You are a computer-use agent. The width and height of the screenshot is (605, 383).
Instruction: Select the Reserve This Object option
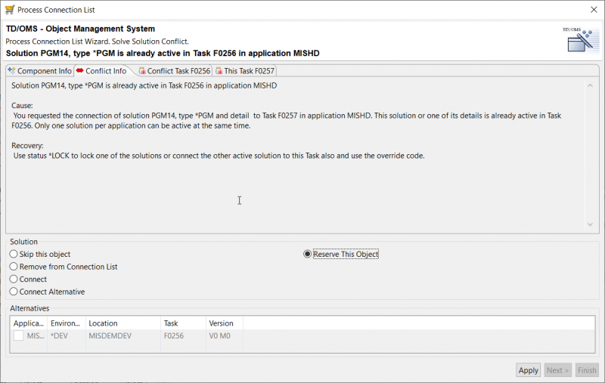point(308,255)
